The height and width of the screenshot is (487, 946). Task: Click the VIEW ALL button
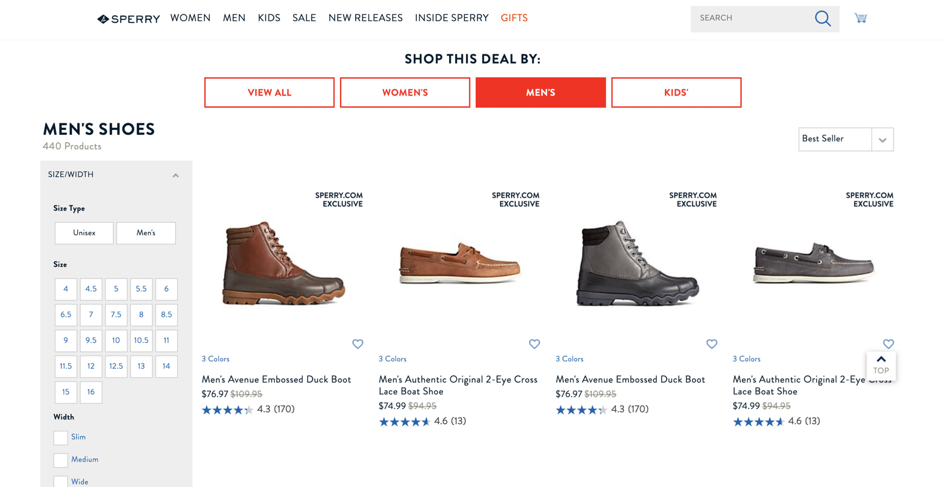(x=269, y=92)
